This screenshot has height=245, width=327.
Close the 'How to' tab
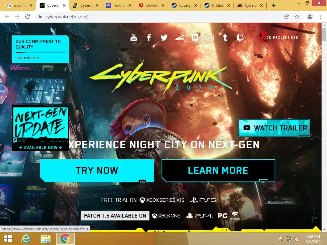(x=130, y=6)
